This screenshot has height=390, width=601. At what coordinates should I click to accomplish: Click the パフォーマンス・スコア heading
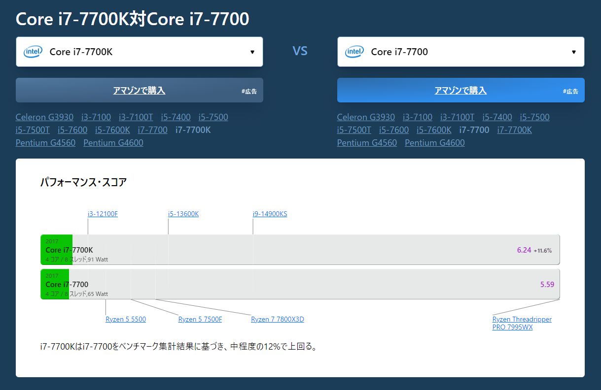click(83, 183)
